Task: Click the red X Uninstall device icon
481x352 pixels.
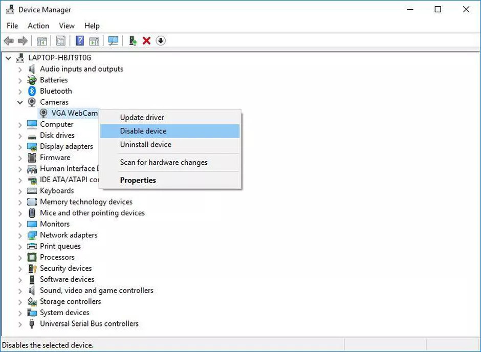Action: (x=147, y=41)
